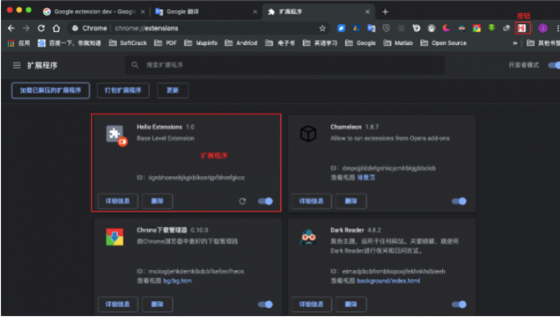Click the browser back arrow
This screenshot has width=560, height=317.
coord(11,28)
